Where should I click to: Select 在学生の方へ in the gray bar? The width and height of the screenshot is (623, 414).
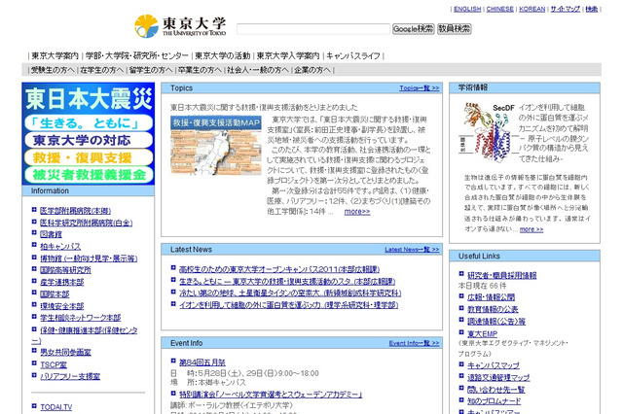[101, 70]
